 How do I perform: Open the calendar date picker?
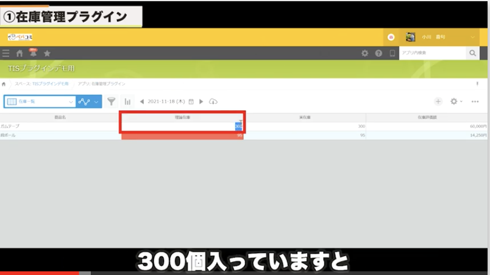coord(191,102)
